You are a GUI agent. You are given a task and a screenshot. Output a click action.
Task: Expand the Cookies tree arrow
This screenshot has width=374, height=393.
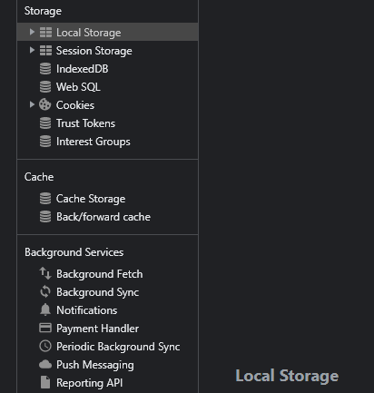(x=32, y=104)
